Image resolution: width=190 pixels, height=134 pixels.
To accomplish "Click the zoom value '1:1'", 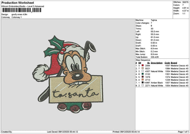I will 184,14.
